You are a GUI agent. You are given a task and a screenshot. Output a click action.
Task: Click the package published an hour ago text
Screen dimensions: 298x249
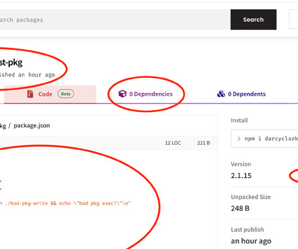(x=28, y=75)
